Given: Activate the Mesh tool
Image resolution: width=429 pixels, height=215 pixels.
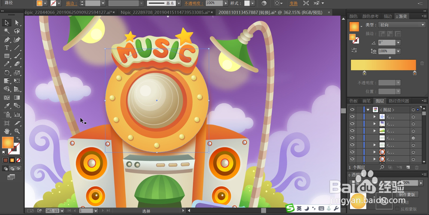Looking at the screenshot, I should (7, 97).
